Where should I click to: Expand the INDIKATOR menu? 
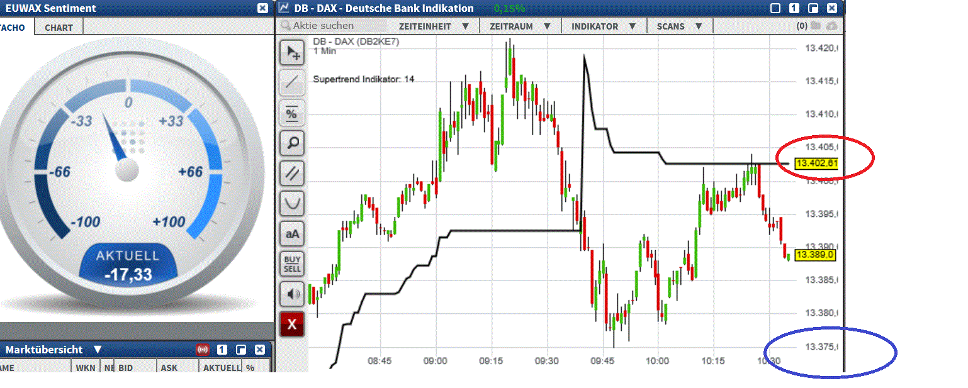(603, 26)
